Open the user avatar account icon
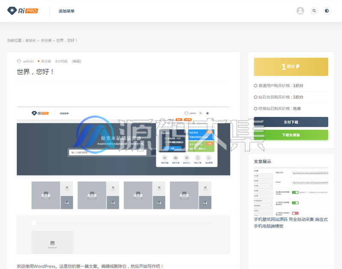This screenshot has height=269, width=342. pyautogui.click(x=300, y=11)
